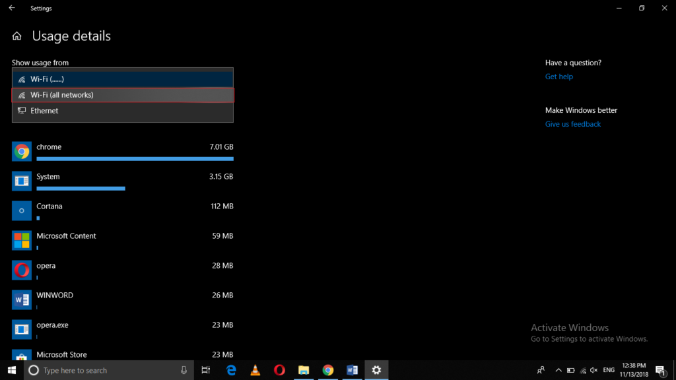Click the Give us feedback link
The height and width of the screenshot is (380, 676).
572,124
